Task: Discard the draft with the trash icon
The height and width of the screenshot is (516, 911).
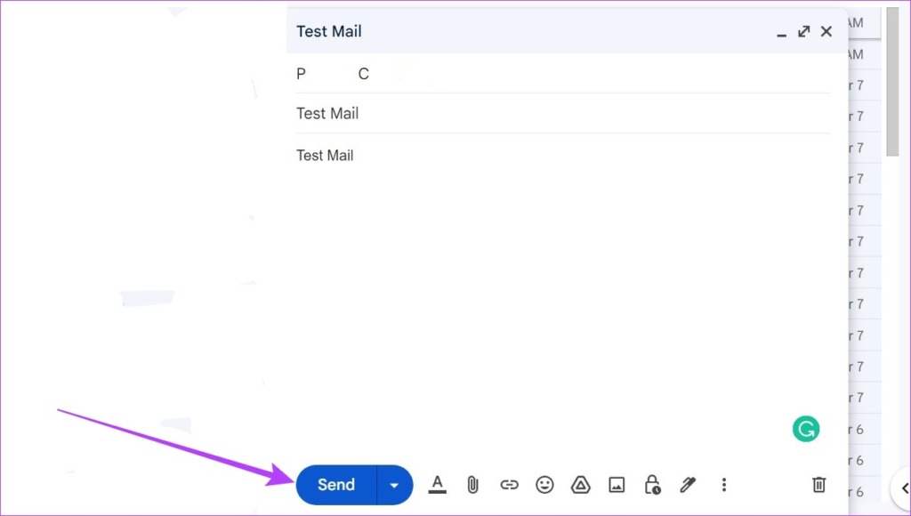Action: tap(818, 485)
